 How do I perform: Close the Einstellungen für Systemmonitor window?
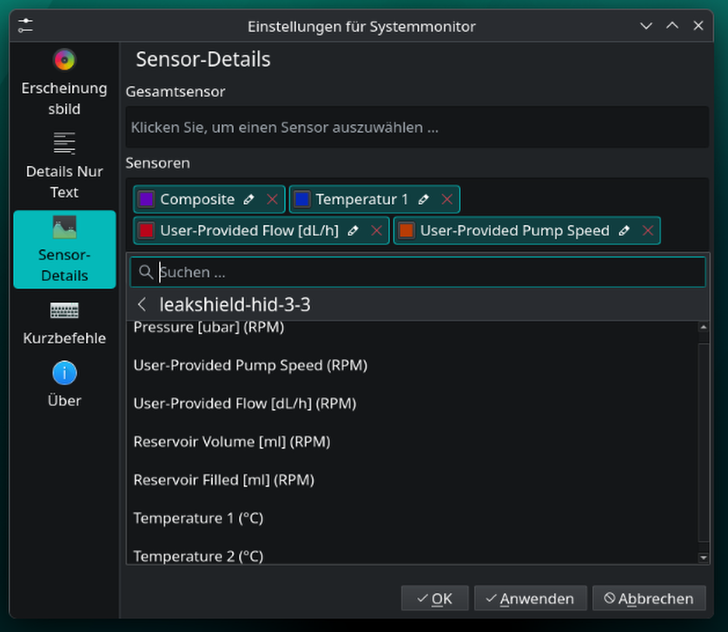coord(698,26)
